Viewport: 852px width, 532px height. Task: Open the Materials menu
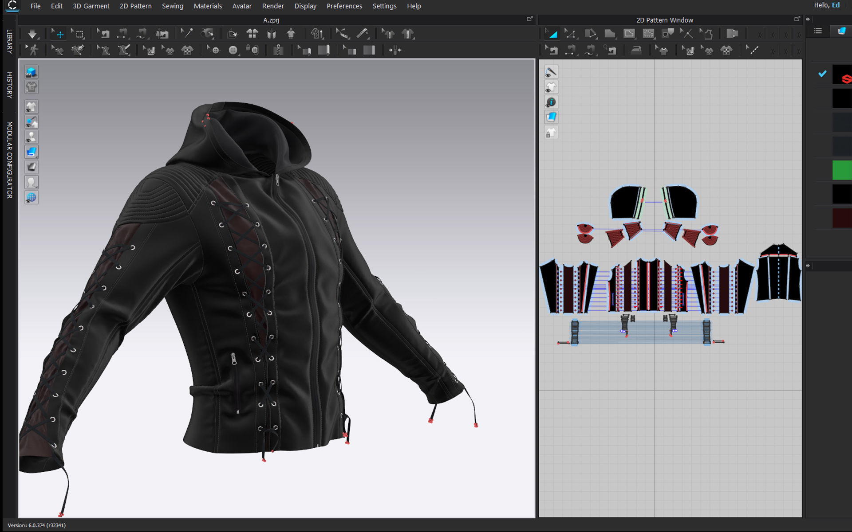coord(208,6)
